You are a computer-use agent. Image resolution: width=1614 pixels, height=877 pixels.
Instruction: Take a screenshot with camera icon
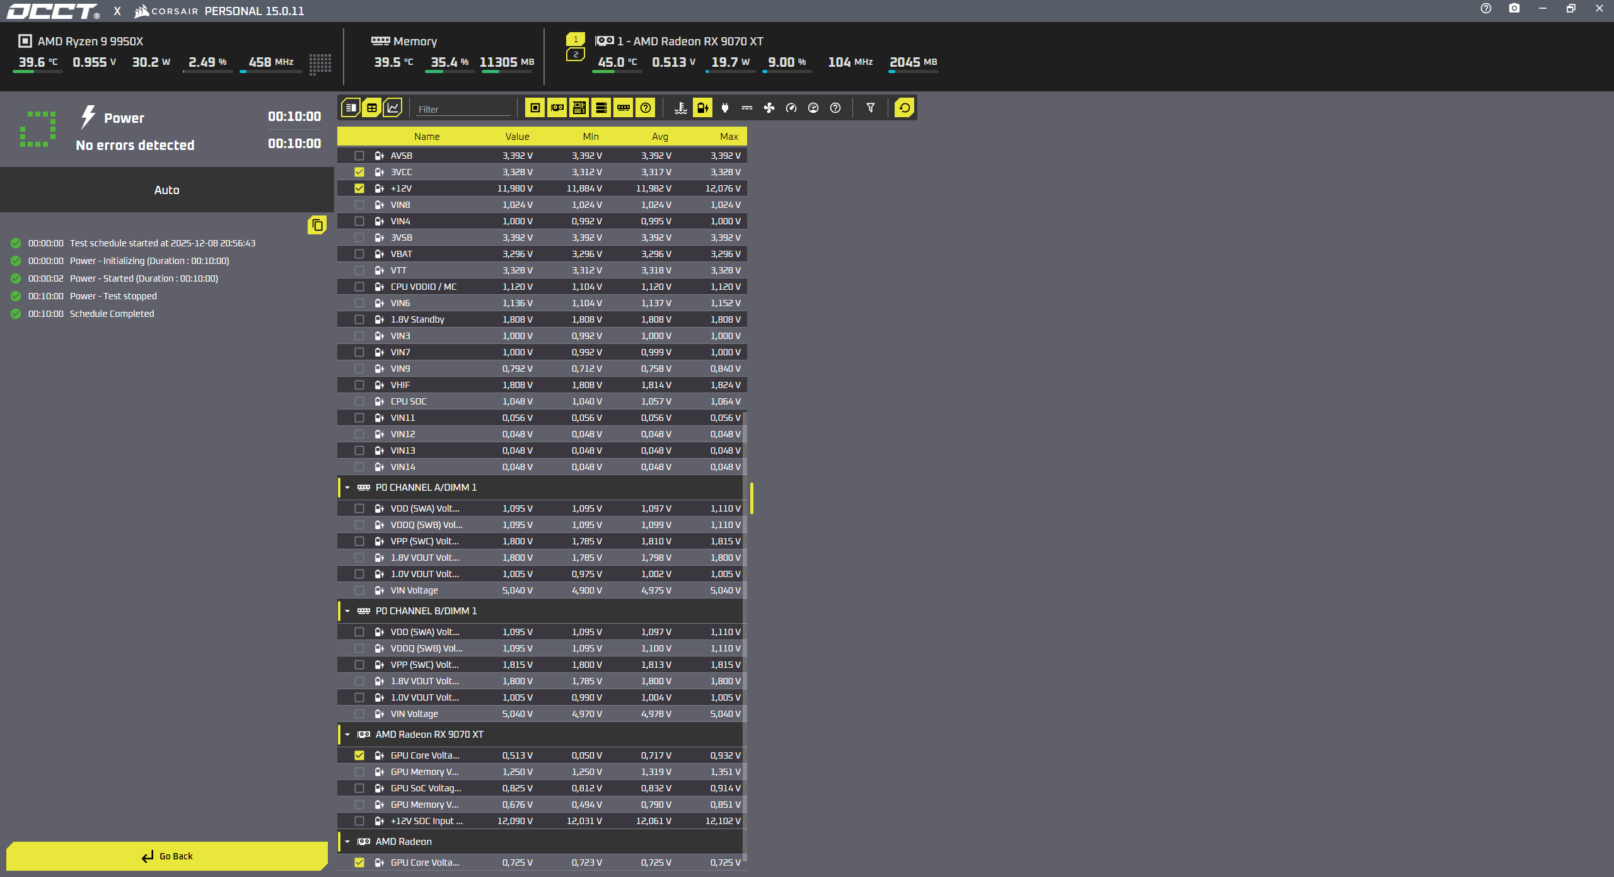pyautogui.click(x=1514, y=9)
